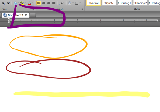Image resolution: width=160 pixels, height=112 pixels.
Task: Open the Paragraph dialog launcher
Action: tap(82, 9)
